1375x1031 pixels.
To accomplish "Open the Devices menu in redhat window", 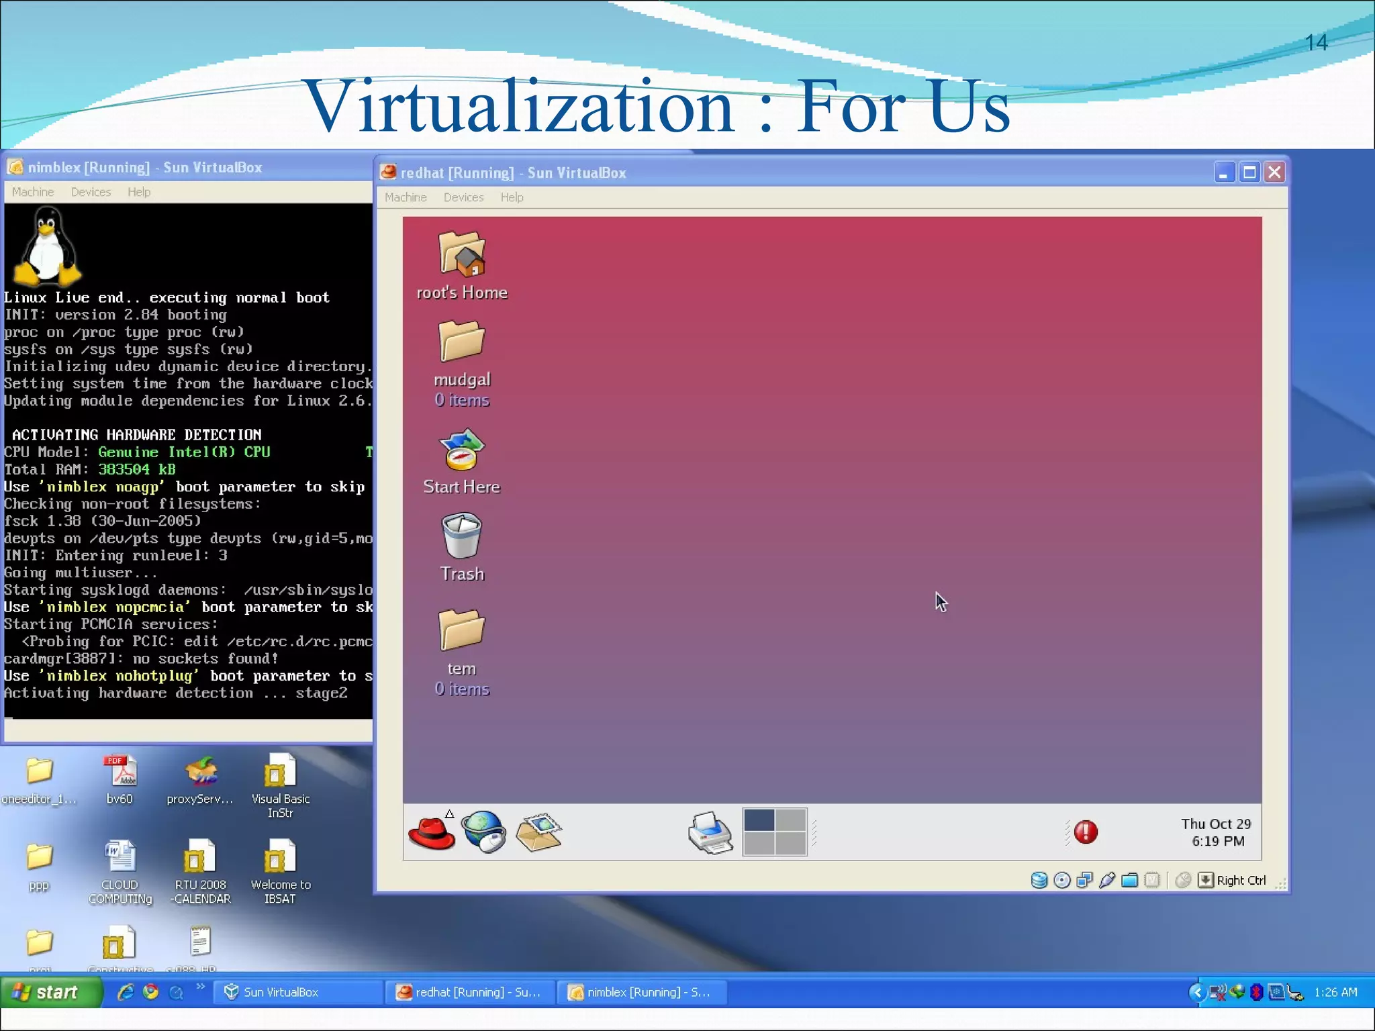I will tap(463, 197).
